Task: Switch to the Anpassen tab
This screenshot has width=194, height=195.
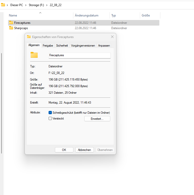Action: [x=104, y=46]
